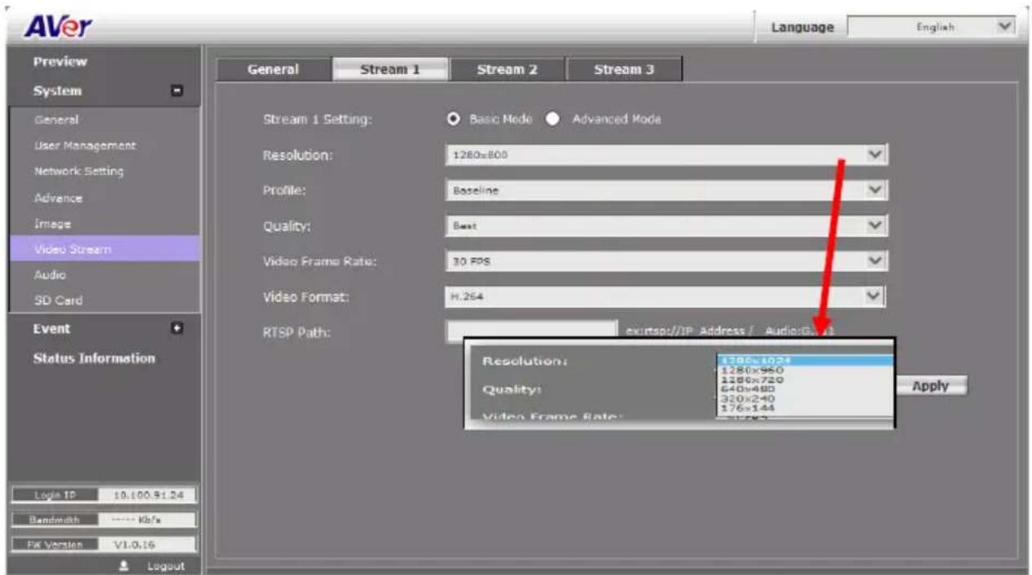Switch to the Stream 2 tab
The width and height of the screenshot is (1032, 575).
(x=507, y=70)
